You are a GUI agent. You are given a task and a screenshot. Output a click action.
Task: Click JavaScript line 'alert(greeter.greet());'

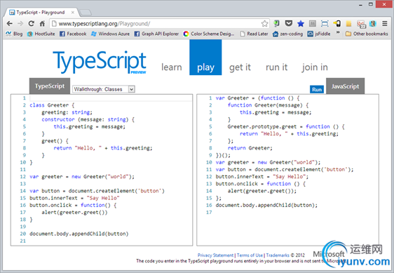(x=262, y=191)
